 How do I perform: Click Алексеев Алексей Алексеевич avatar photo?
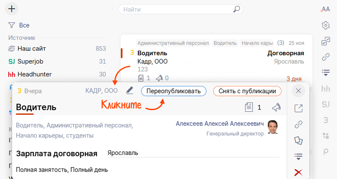(273, 127)
